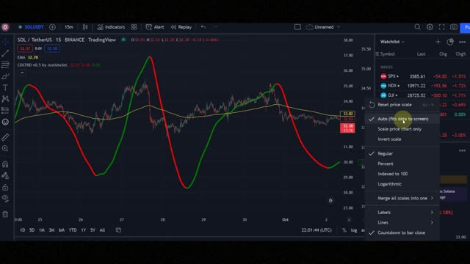Open the quick search magnifier

point(417,27)
